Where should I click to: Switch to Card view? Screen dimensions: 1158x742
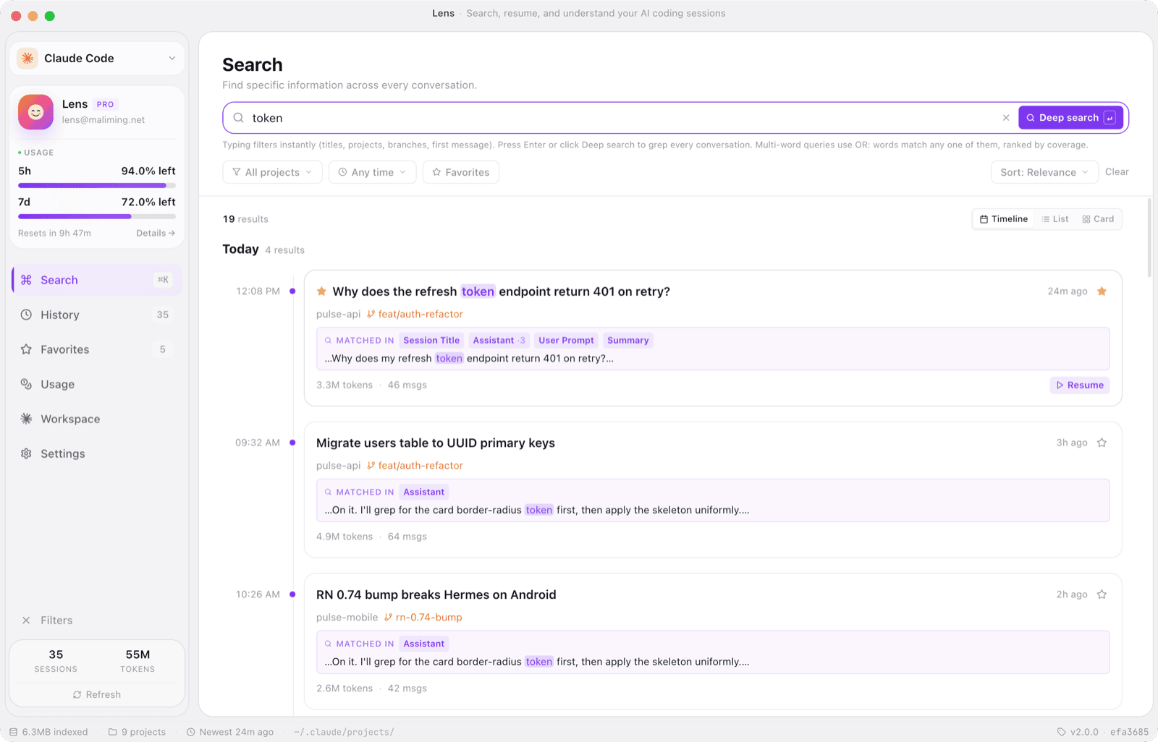[1098, 219]
